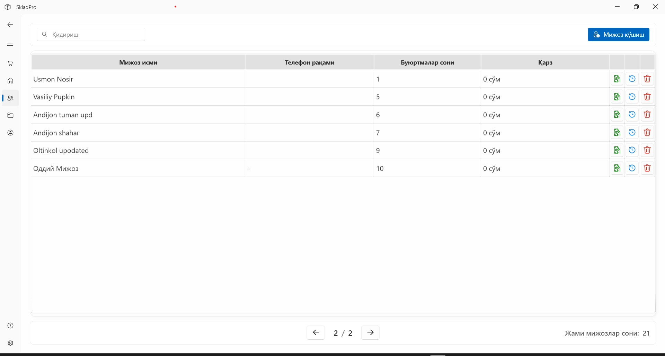Toggle the hamburger navigation menu
The width and height of the screenshot is (665, 356).
click(10, 44)
